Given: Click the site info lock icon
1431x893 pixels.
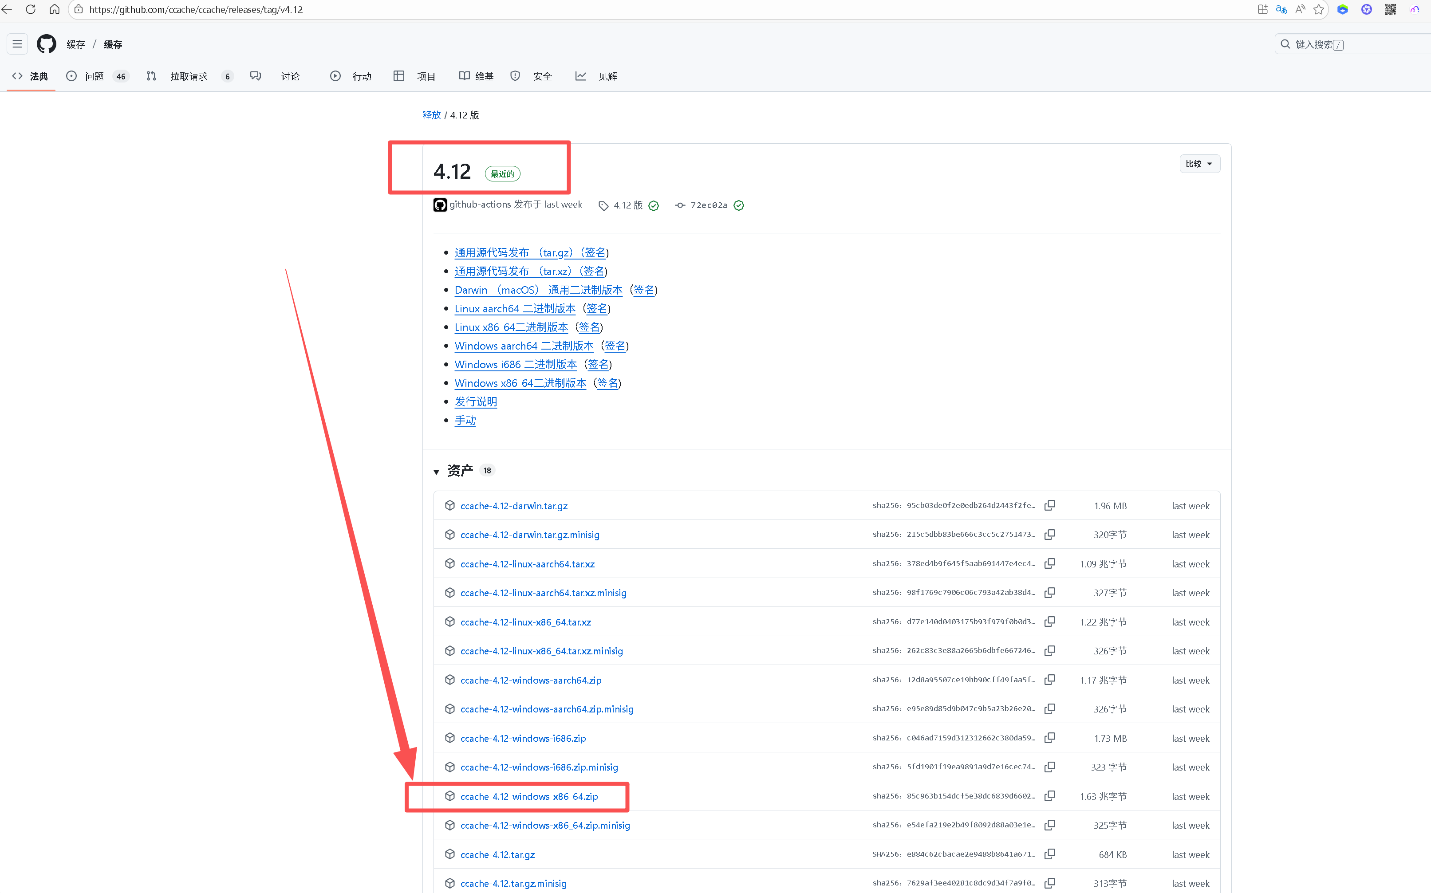Looking at the screenshot, I should (x=79, y=9).
